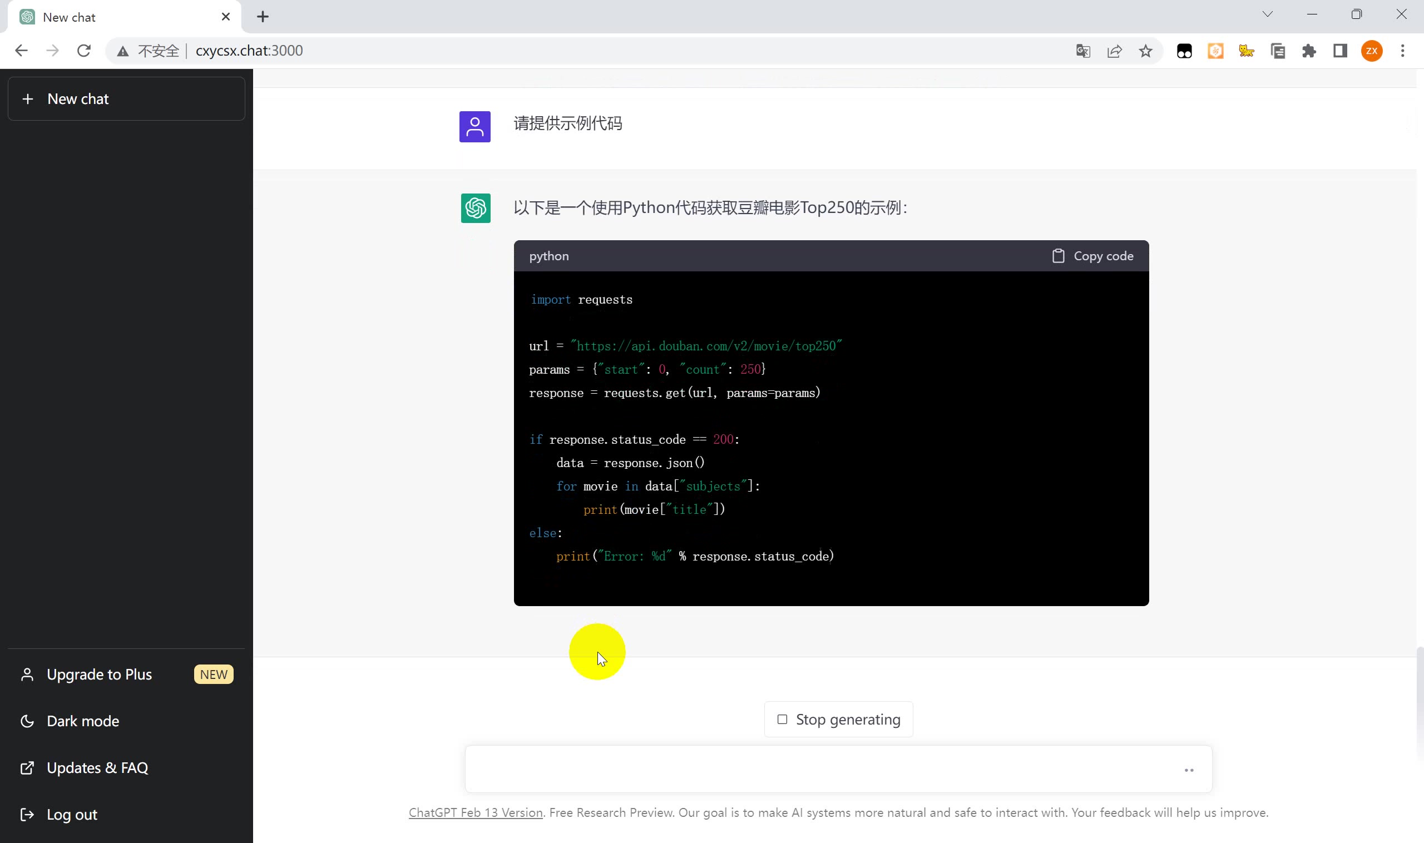Click Upgrade to Plus menu item

pos(99,675)
